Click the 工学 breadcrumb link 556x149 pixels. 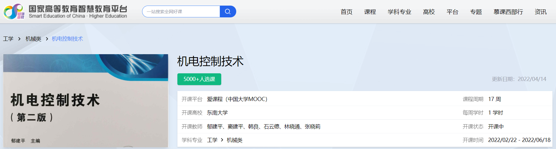(x=8, y=39)
